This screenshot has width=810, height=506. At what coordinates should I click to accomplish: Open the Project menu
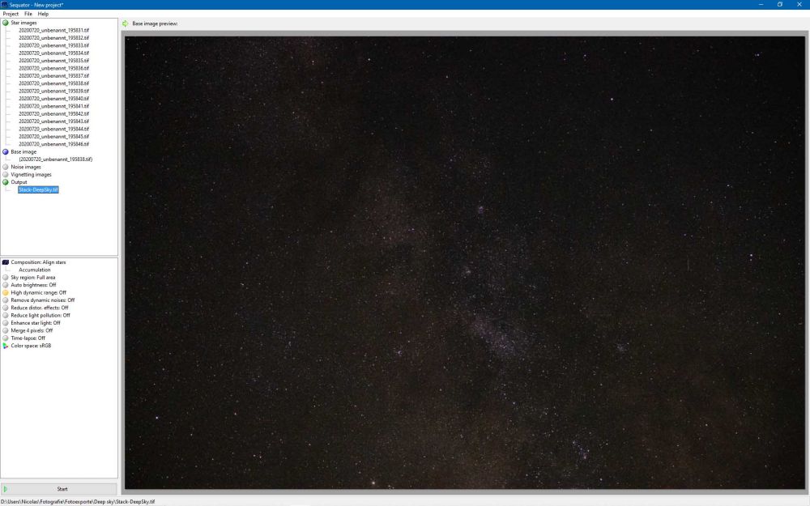(11, 14)
